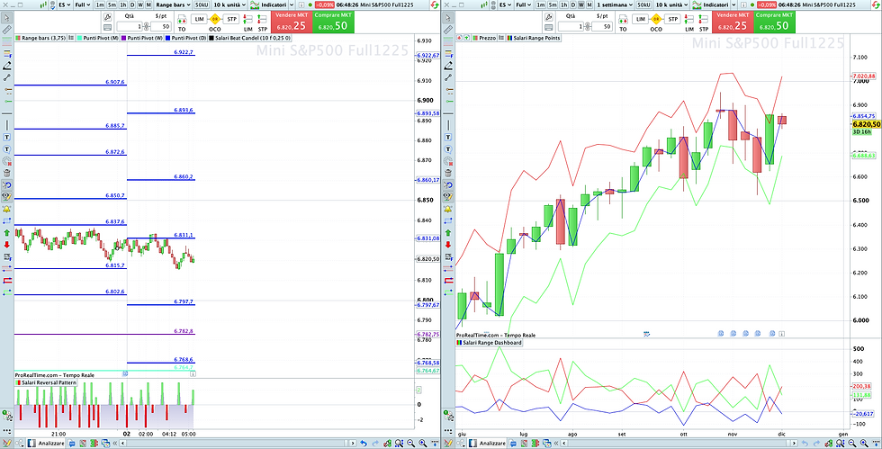Screen dimensions: 882x449
Task: Click the redo arrow in left chart bottom bar
Action: click(x=374, y=444)
